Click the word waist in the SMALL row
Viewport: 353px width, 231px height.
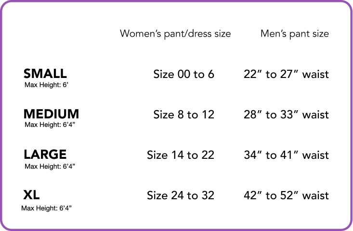(x=315, y=75)
